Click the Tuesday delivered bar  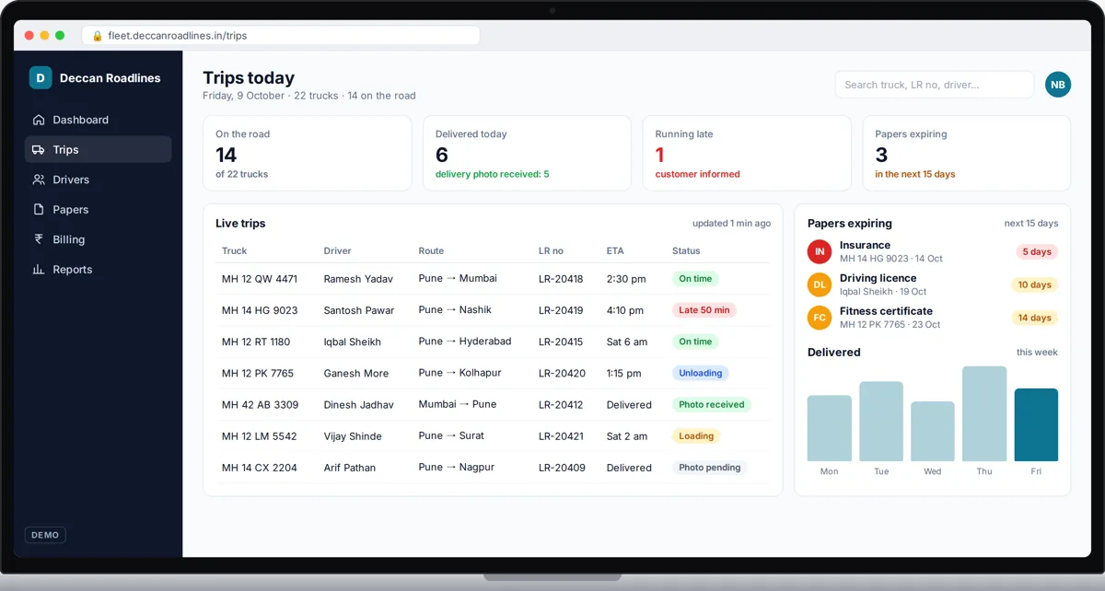tap(881, 422)
